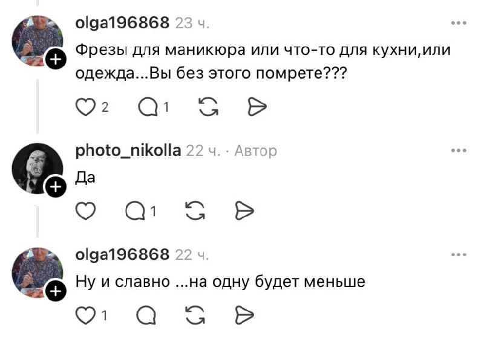The image size is (484, 339).
Task: Reply to the "Ну и славно" comment
Action: [147, 315]
